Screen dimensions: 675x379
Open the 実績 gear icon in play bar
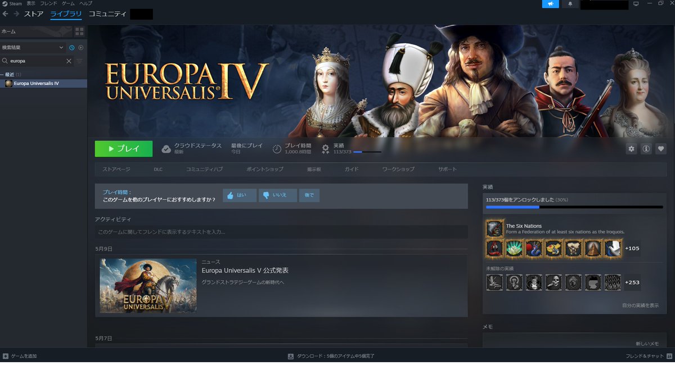326,149
